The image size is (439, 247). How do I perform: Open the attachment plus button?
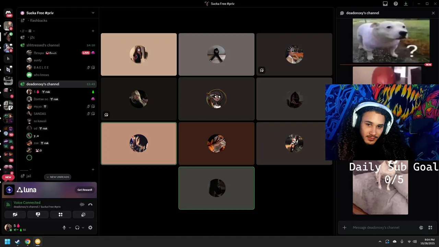344,227
